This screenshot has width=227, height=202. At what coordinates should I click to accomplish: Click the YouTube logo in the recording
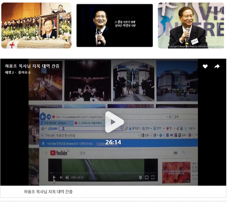pyautogui.click(x=59, y=153)
